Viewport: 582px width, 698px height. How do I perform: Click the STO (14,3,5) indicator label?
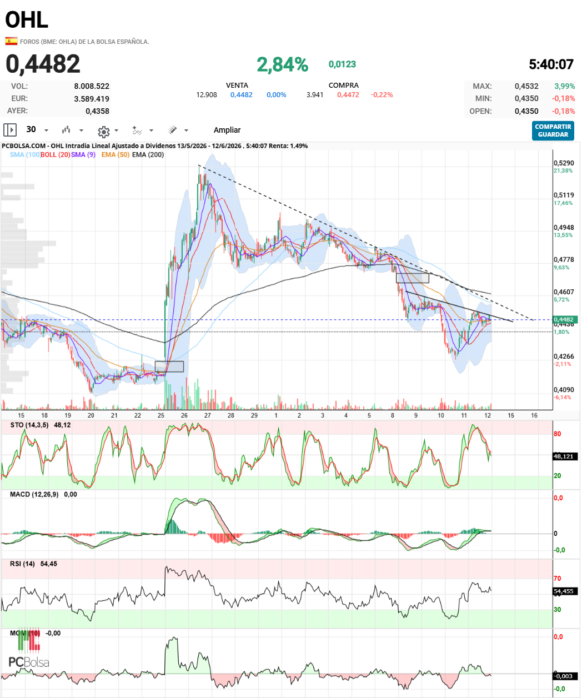(29, 425)
